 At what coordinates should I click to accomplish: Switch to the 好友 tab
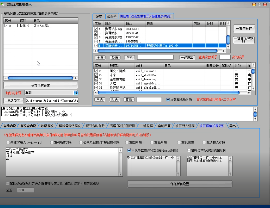[98, 16]
